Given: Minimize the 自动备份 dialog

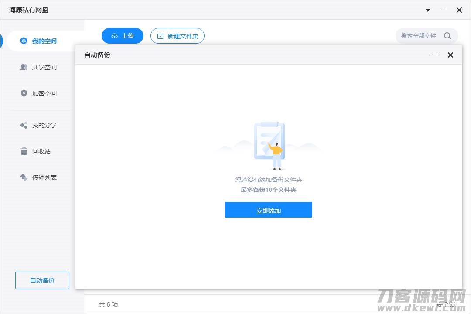Looking at the screenshot, I should coord(435,55).
